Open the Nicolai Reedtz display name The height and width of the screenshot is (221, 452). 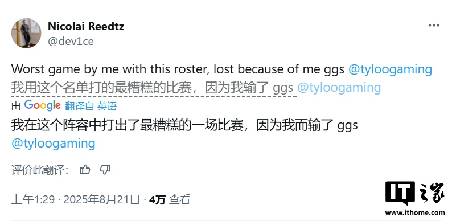click(86, 27)
